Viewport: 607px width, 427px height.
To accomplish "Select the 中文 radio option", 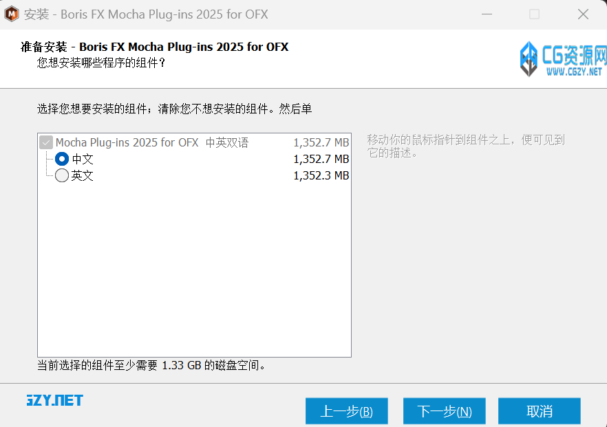I will (62, 159).
